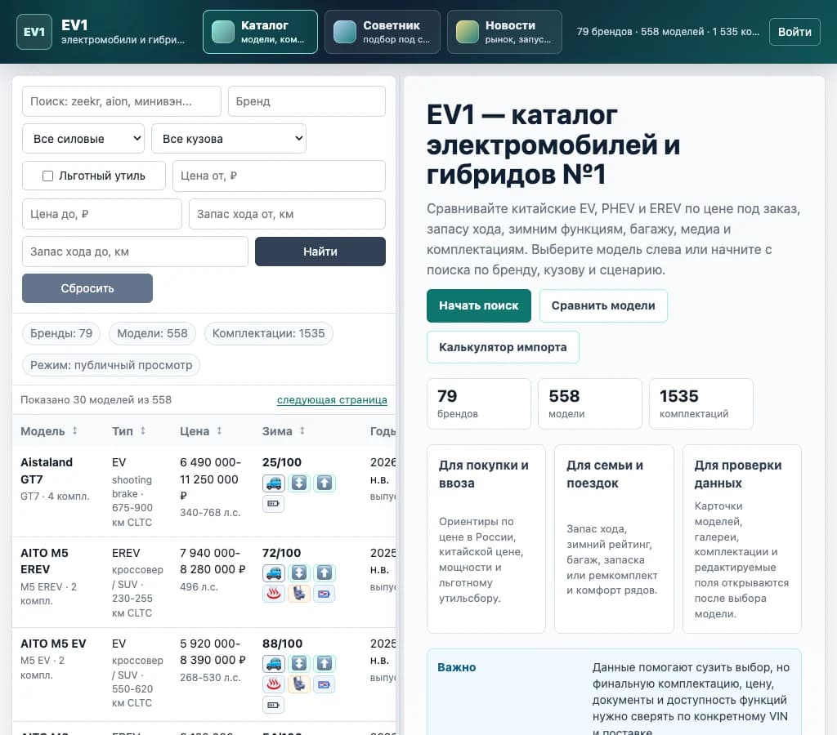
Task: Click the Режим: публичный просмотр chip
Action: pos(111,365)
